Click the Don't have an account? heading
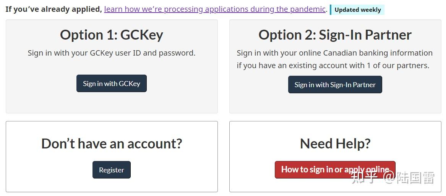Image resolution: width=446 pixels, height=196 pixels. tap(112, 143)
